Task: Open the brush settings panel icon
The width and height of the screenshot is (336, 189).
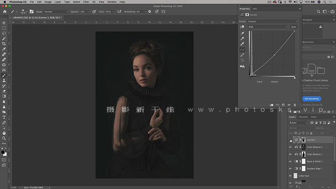Action: pyautogui.click(x=32, y=12)
